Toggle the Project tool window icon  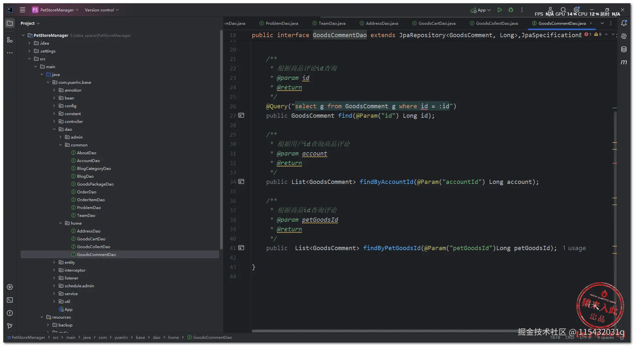10,23
